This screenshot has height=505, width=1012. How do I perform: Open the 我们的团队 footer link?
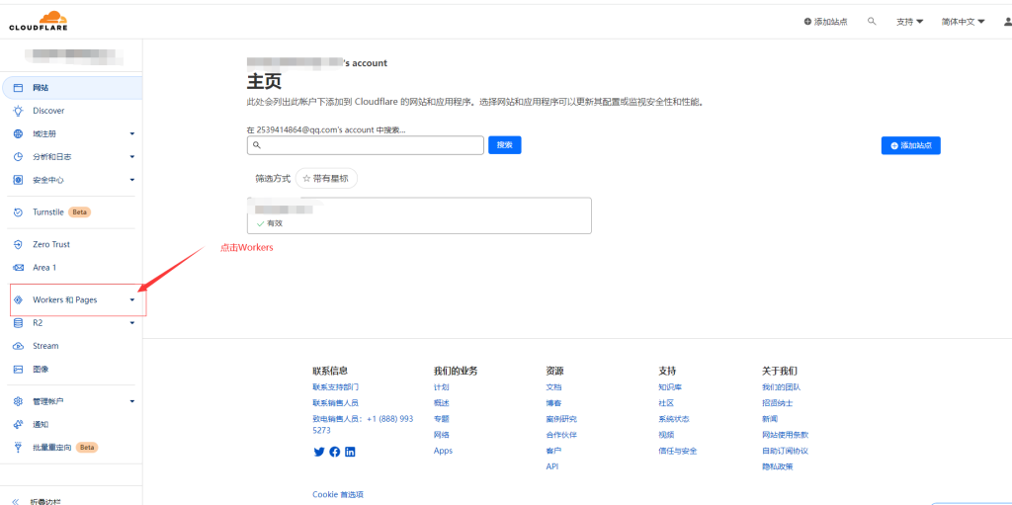[x=781, y=387]
